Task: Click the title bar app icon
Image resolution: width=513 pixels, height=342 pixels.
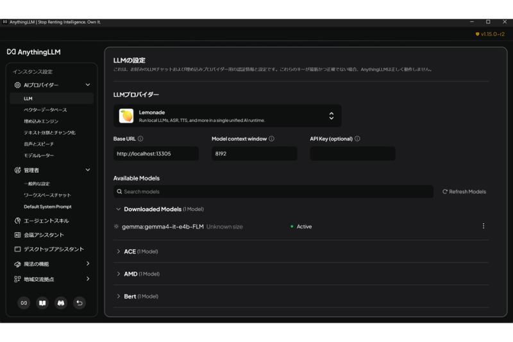Action: [x=5, y=22]
